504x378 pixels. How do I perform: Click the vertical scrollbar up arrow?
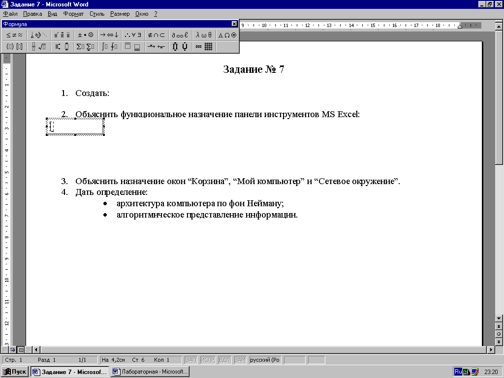[x=499, y=26]
